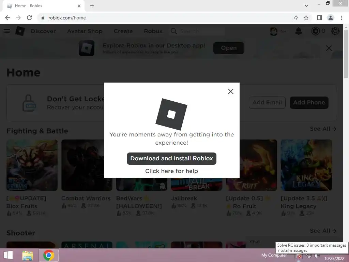Click Open in the Desktop app banner
This screenshot has width=349, height=262.
click(x=229, y=48)
